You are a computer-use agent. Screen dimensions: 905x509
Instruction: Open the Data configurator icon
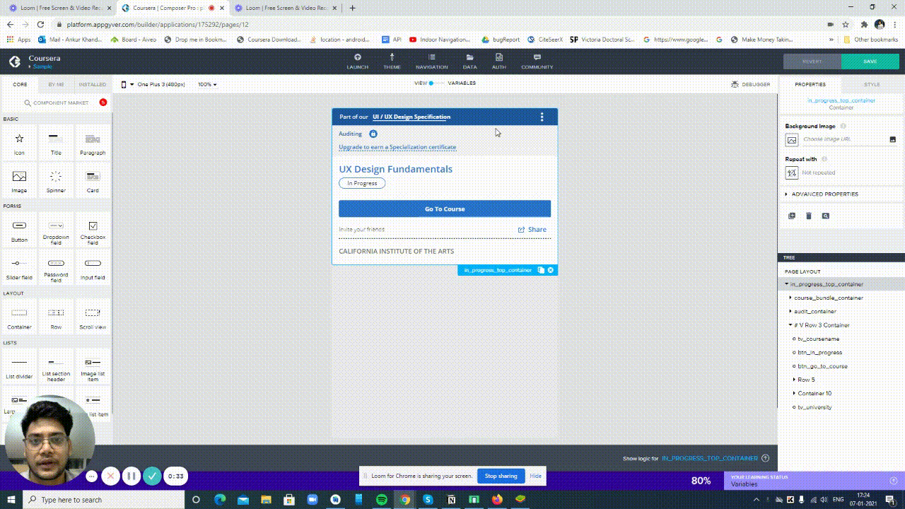tap(469, 57)
